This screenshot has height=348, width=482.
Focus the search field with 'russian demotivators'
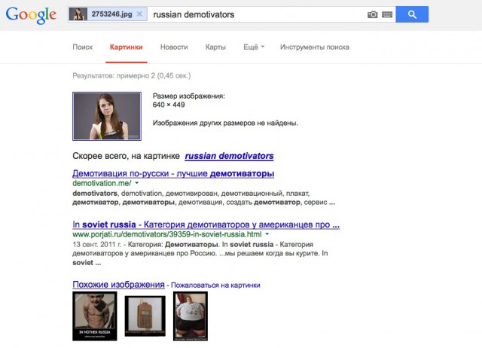[257, 14]
